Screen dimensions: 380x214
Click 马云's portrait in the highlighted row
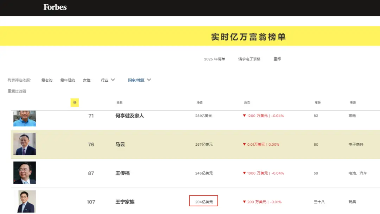[x=25, y=144]
